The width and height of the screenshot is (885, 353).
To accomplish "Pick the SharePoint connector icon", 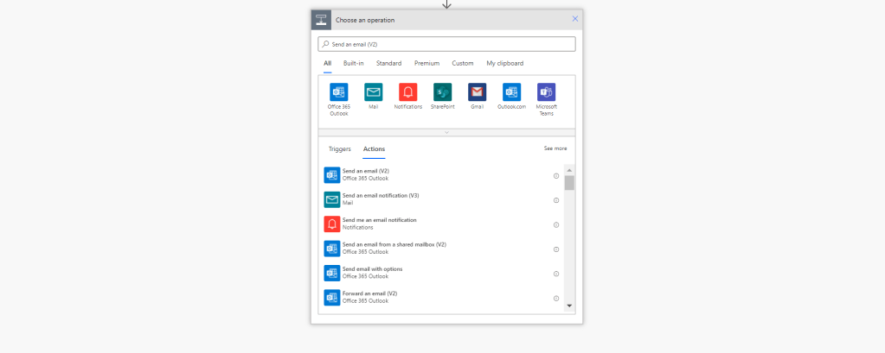I will [442, 92].
